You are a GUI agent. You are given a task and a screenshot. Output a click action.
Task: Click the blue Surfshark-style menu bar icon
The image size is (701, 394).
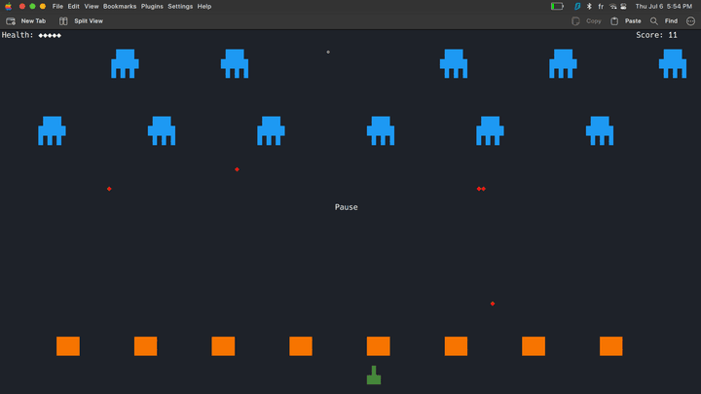(577, 6)
